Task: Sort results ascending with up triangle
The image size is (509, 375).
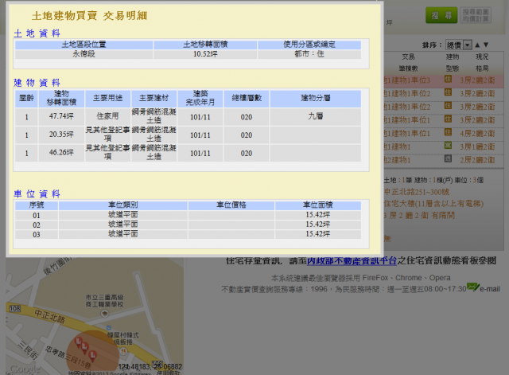Action: (477, 45)
